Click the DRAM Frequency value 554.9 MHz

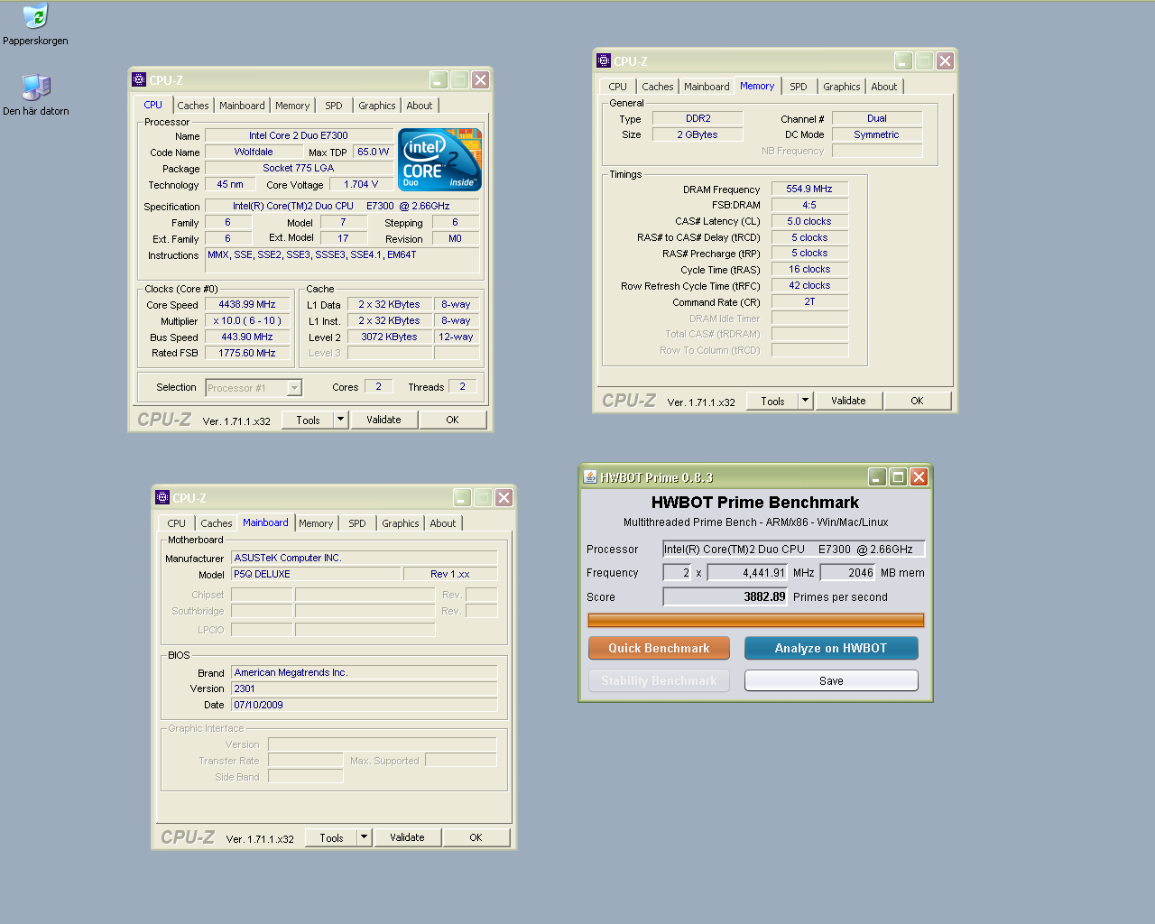tap(809, 189)
